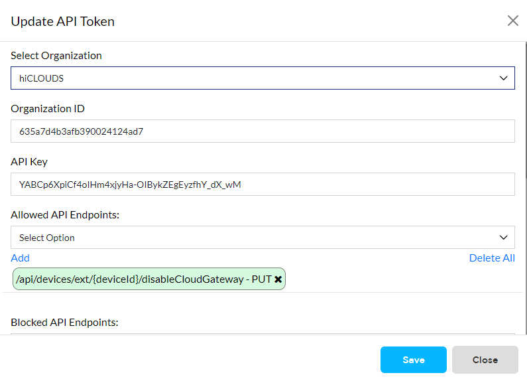
Task: Save the API token changes
Action: point(414,360)
